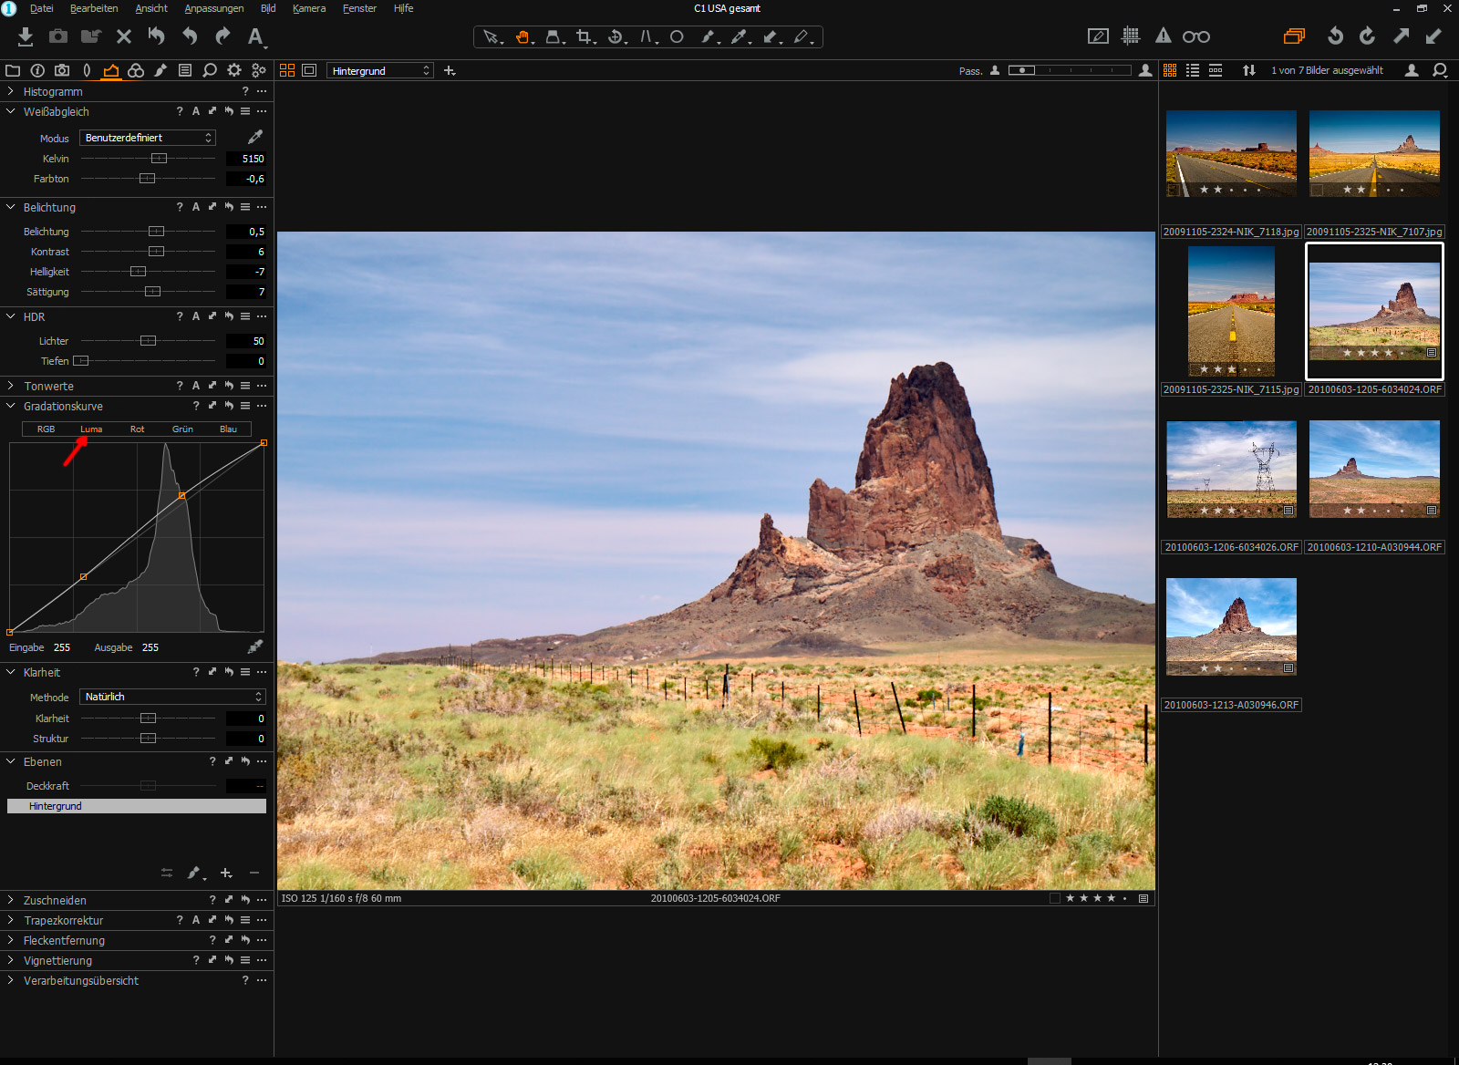Open the Methode Natürlich dropdown
This screenshot has height=1065, width=1459.
[172, 697]
